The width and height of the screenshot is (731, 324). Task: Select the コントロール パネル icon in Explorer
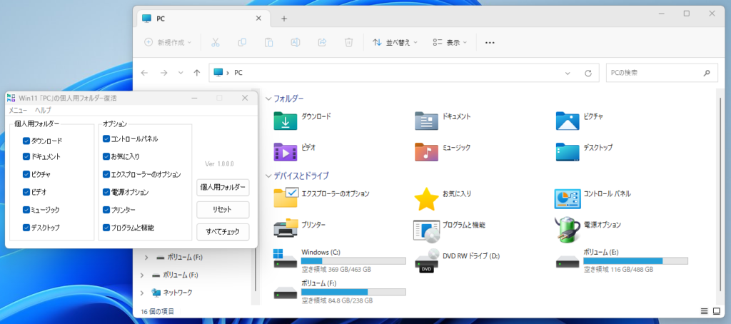(568, 198)
